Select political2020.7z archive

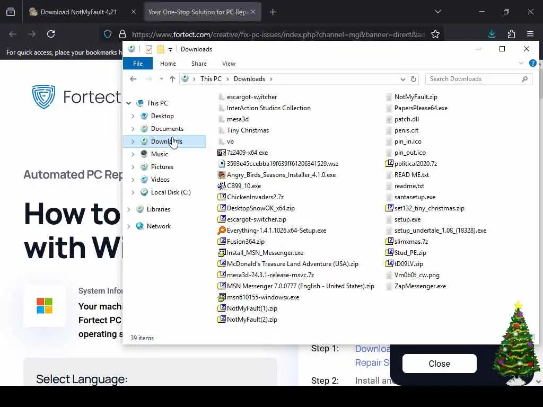coord(411,164)
